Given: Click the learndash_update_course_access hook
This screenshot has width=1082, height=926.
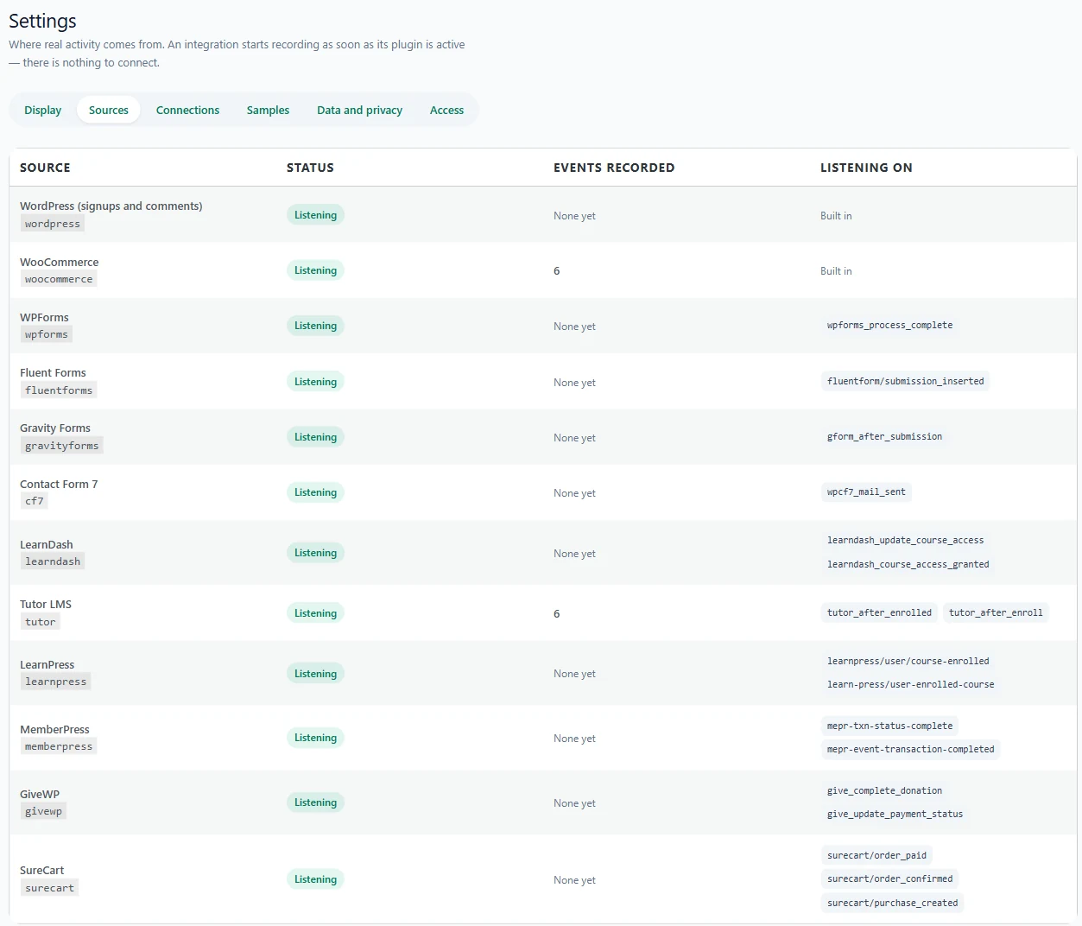Looking at the screenshot, I should click(x=905, y=540).
